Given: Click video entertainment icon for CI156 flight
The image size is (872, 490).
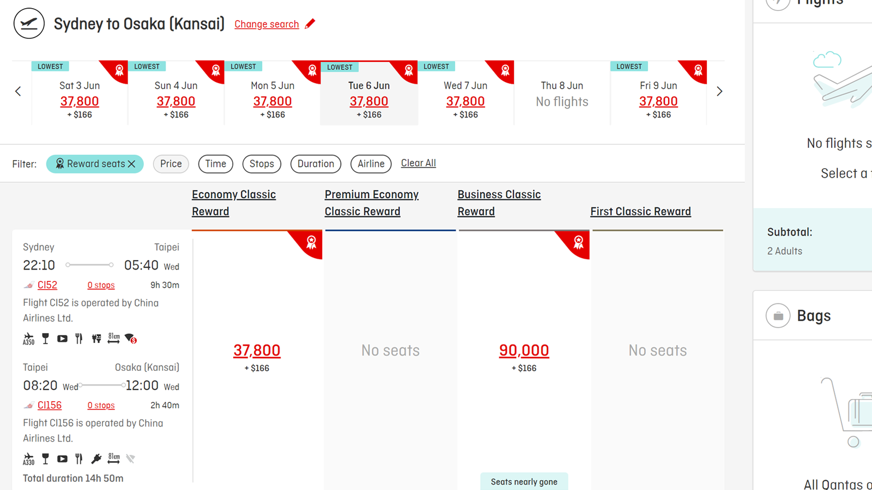Looking at the screenshot, I should tap(62, 459).
